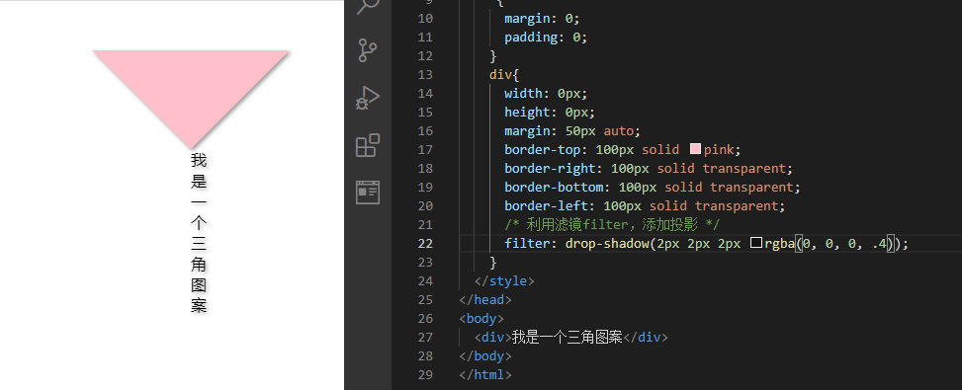
Task: Click the closing brace on line 12
Action: tap(493, 55)
